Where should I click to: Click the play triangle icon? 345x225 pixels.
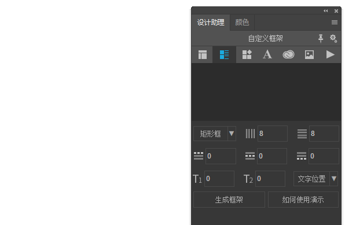331,54
